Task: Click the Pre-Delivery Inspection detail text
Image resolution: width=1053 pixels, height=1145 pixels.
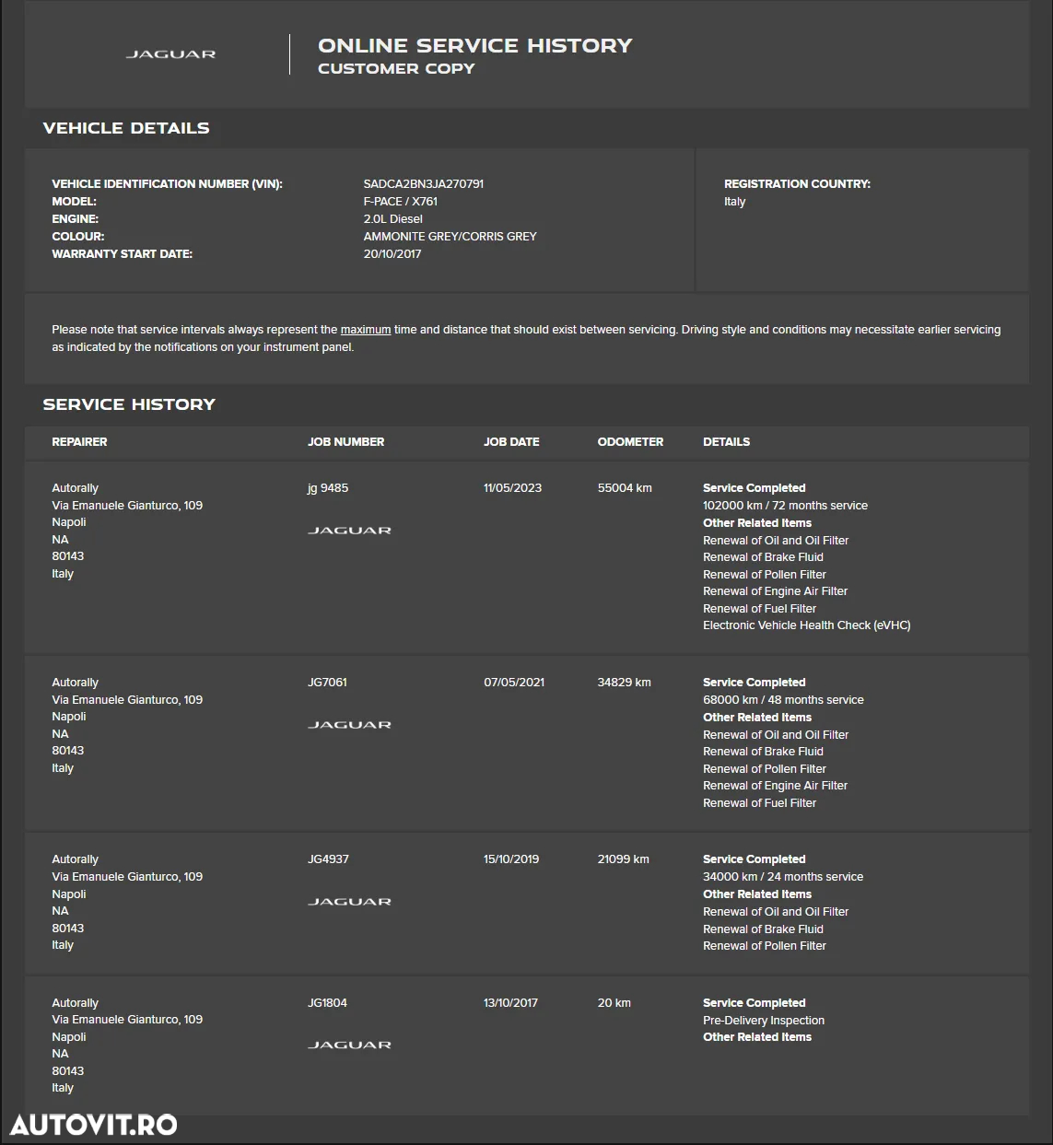Action: coord(763,1021)
